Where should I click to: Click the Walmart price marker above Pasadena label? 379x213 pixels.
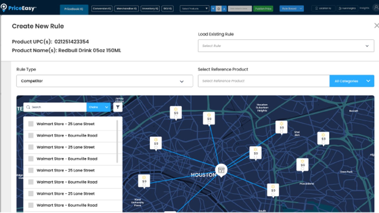coord(302,165)
